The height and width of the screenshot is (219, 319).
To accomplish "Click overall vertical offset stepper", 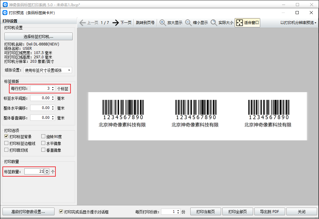I will 53,118.
